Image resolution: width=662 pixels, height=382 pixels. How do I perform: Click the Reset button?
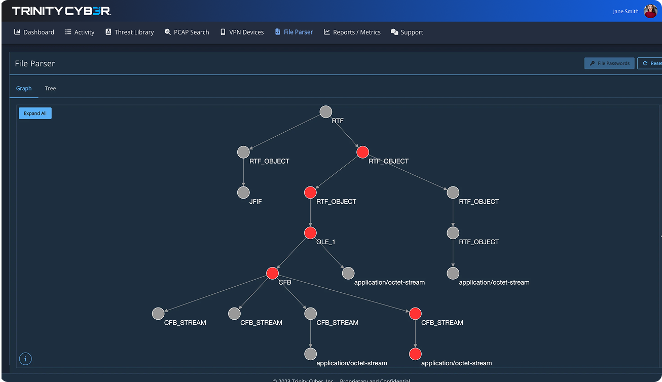click(650, 63)
